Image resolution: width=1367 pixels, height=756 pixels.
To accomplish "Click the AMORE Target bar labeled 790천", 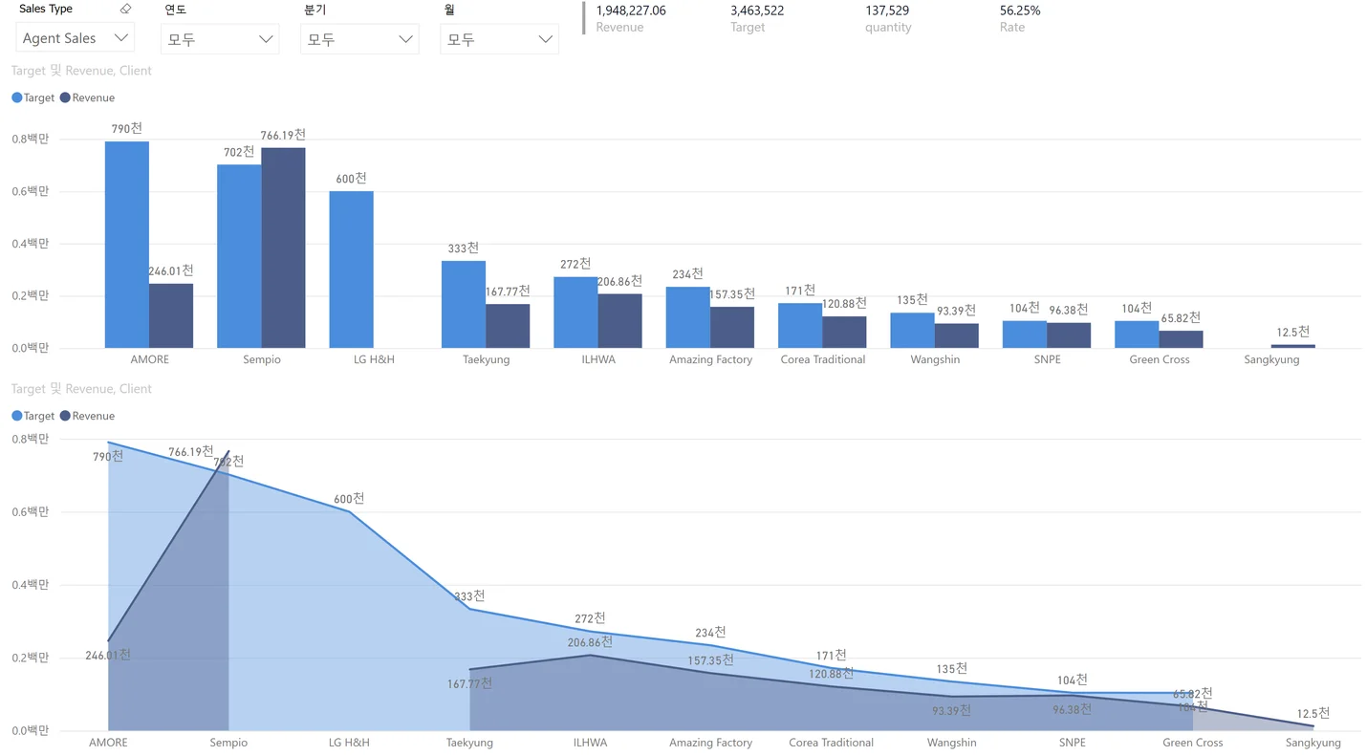I will tap(127, 245).
